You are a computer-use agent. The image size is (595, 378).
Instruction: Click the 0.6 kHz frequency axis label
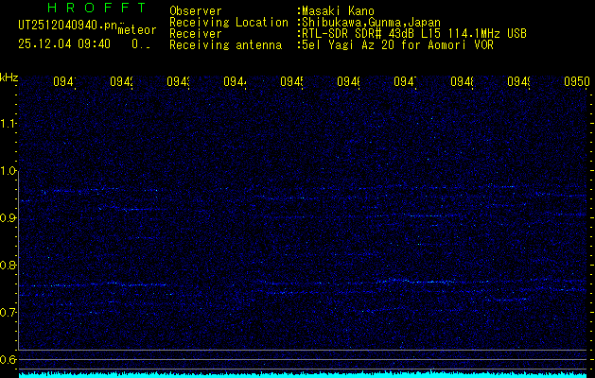pyautogui.click(x=9, y=359)
